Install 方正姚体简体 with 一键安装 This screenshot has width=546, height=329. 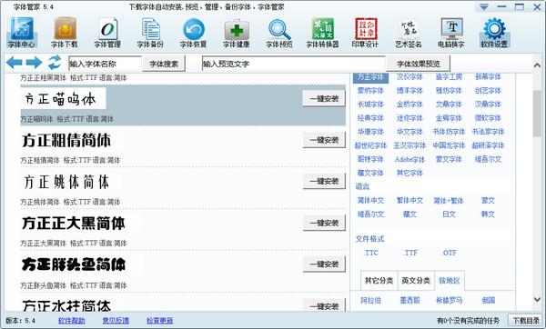pos(324,181)
